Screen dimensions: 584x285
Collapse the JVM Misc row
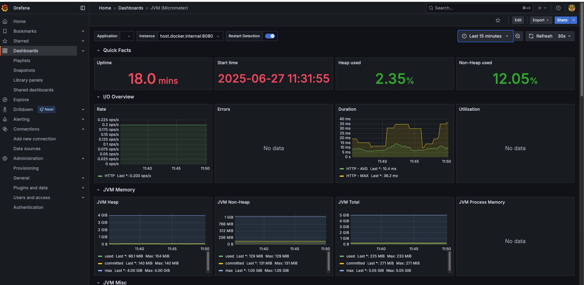(x=98, y=283)
